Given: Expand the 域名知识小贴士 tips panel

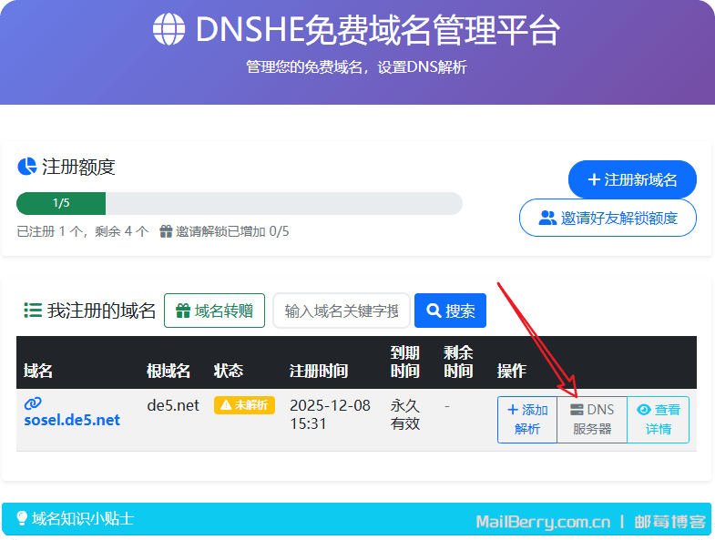Looking at the screenshot, I should [83, 519].
